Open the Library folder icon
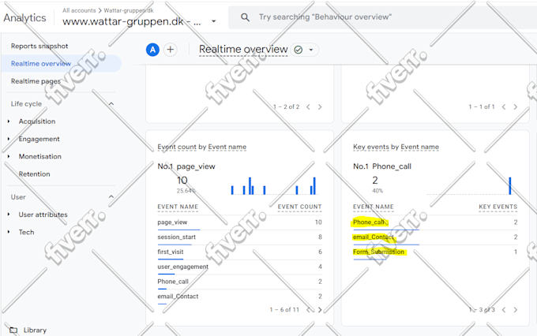Image resolution: width=537 pixels, height=336 pixels. pyautogui.click(x=13, y=330)
